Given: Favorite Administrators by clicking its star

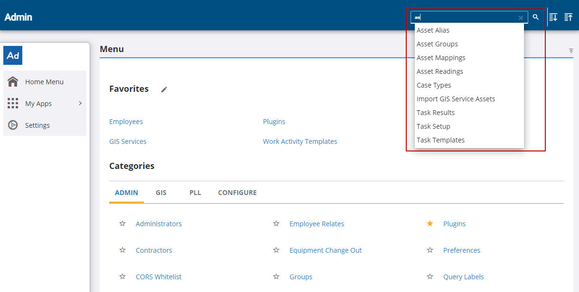Looking at the screenshot, I should pos(122,223).
